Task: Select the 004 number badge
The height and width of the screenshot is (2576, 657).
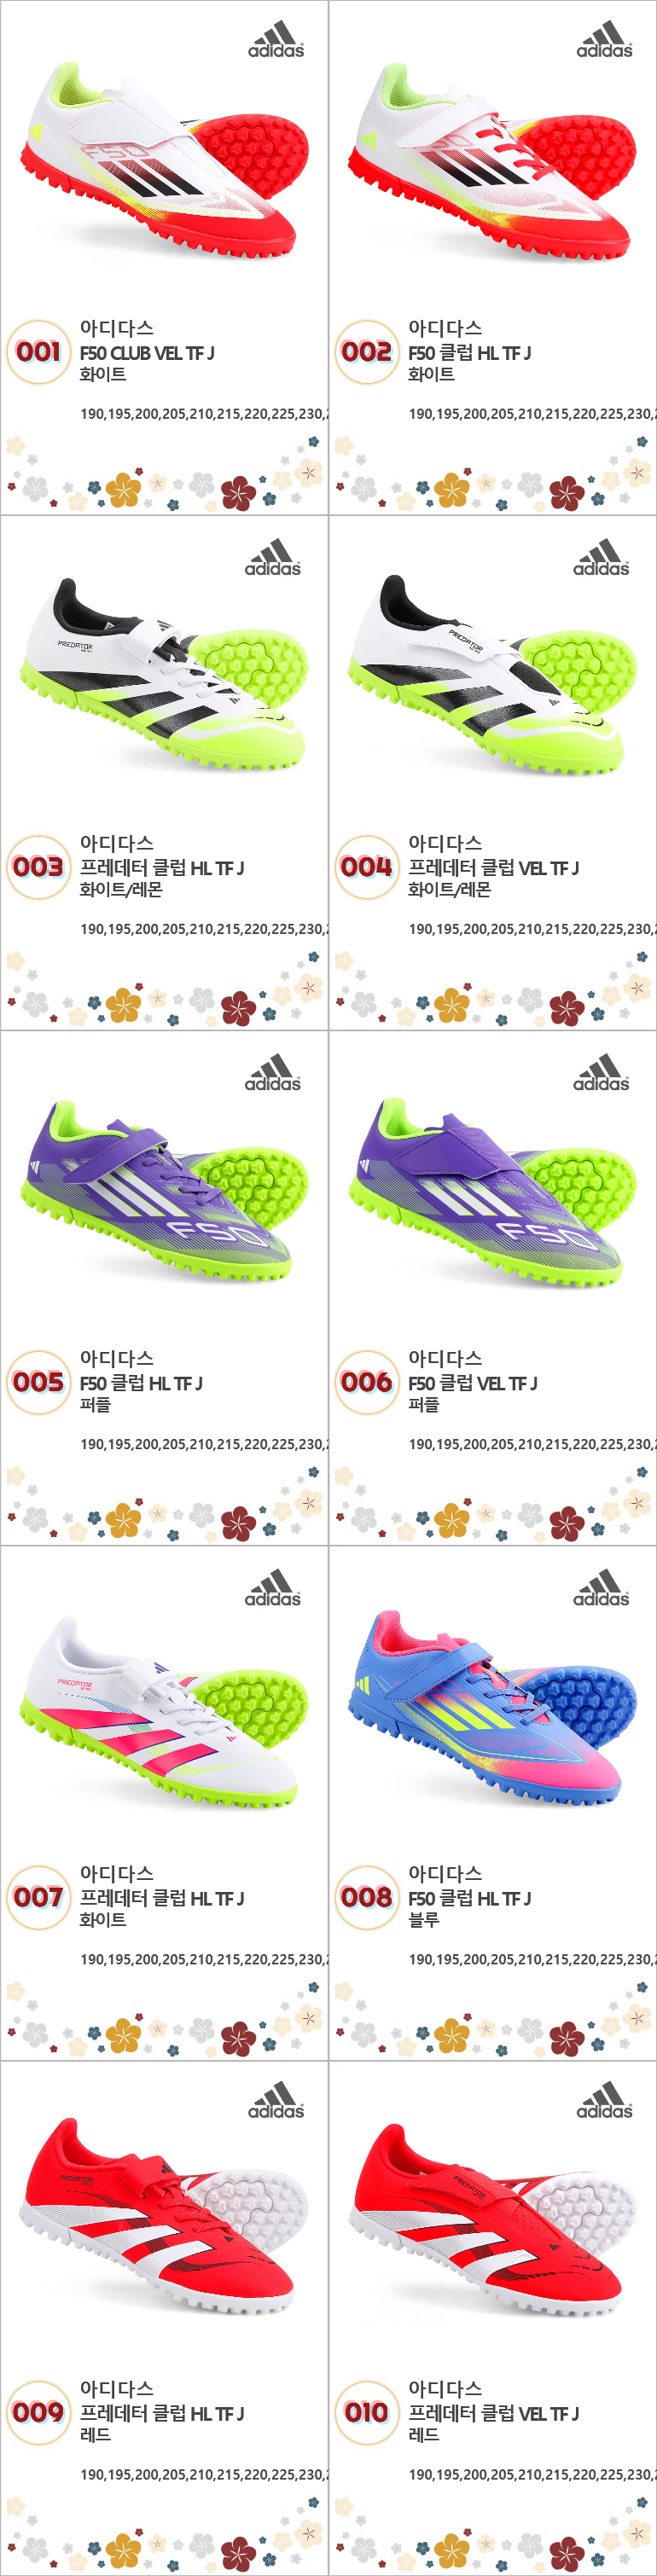Action: coord(366,867)
